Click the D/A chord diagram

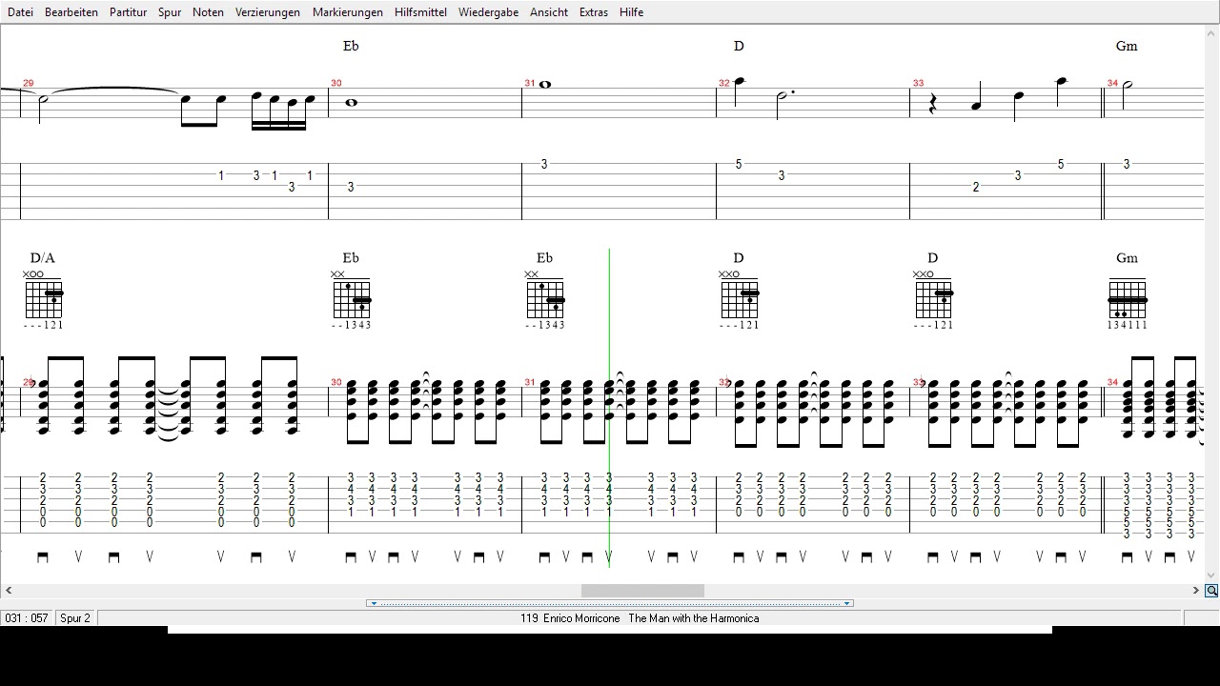click(x=44, y=298)
